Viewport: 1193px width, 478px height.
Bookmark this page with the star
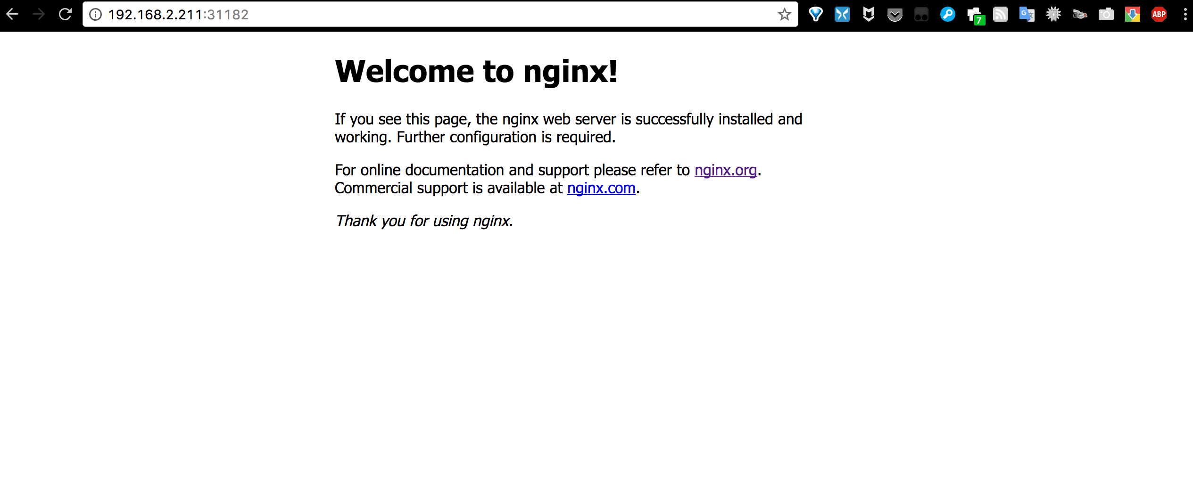(x=784, y=15)
